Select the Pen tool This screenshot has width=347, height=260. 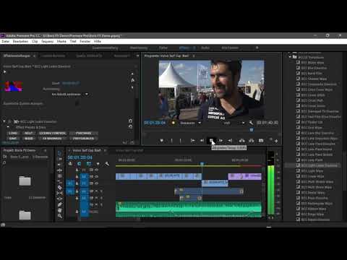pyautogui.click(x=59, y=204)
